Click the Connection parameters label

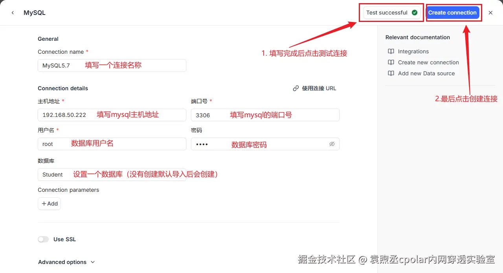click(68, 190)
